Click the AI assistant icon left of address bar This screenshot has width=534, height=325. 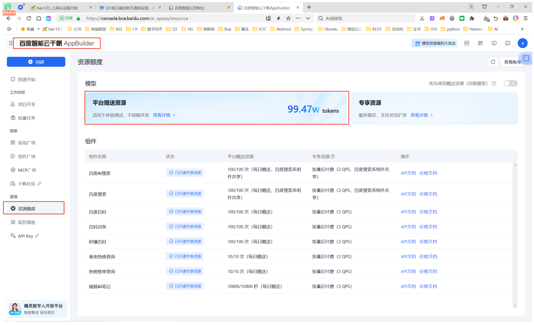click(49, 18)
